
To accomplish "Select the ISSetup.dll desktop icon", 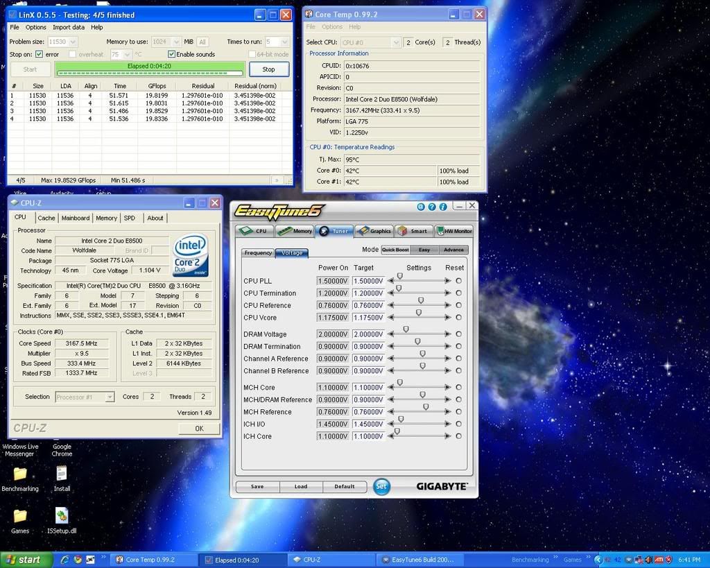I will 62,521.
